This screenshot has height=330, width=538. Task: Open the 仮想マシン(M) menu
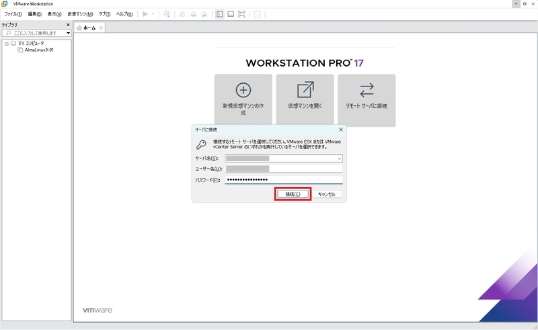[x=80, y=14]
